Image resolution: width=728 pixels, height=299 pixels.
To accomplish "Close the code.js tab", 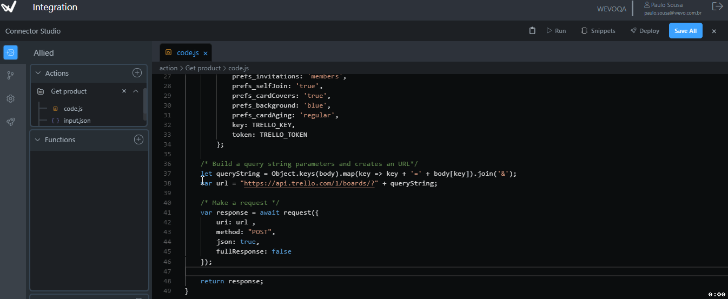I will click(206, 54).
